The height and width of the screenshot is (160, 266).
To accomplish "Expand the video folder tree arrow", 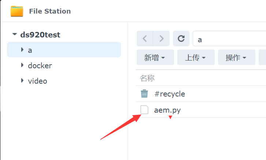I will point(22,81).
